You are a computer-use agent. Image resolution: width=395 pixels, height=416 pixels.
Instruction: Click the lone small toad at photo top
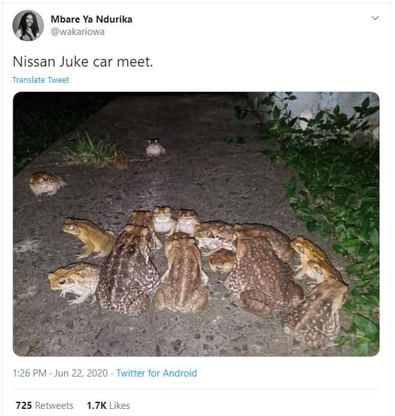(x=155, y=148)
